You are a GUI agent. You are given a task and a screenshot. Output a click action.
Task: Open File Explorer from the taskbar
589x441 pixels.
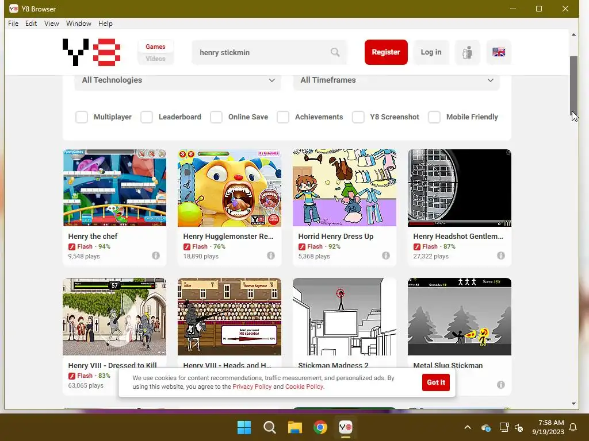pyautogui.click(x=295, y=427)
